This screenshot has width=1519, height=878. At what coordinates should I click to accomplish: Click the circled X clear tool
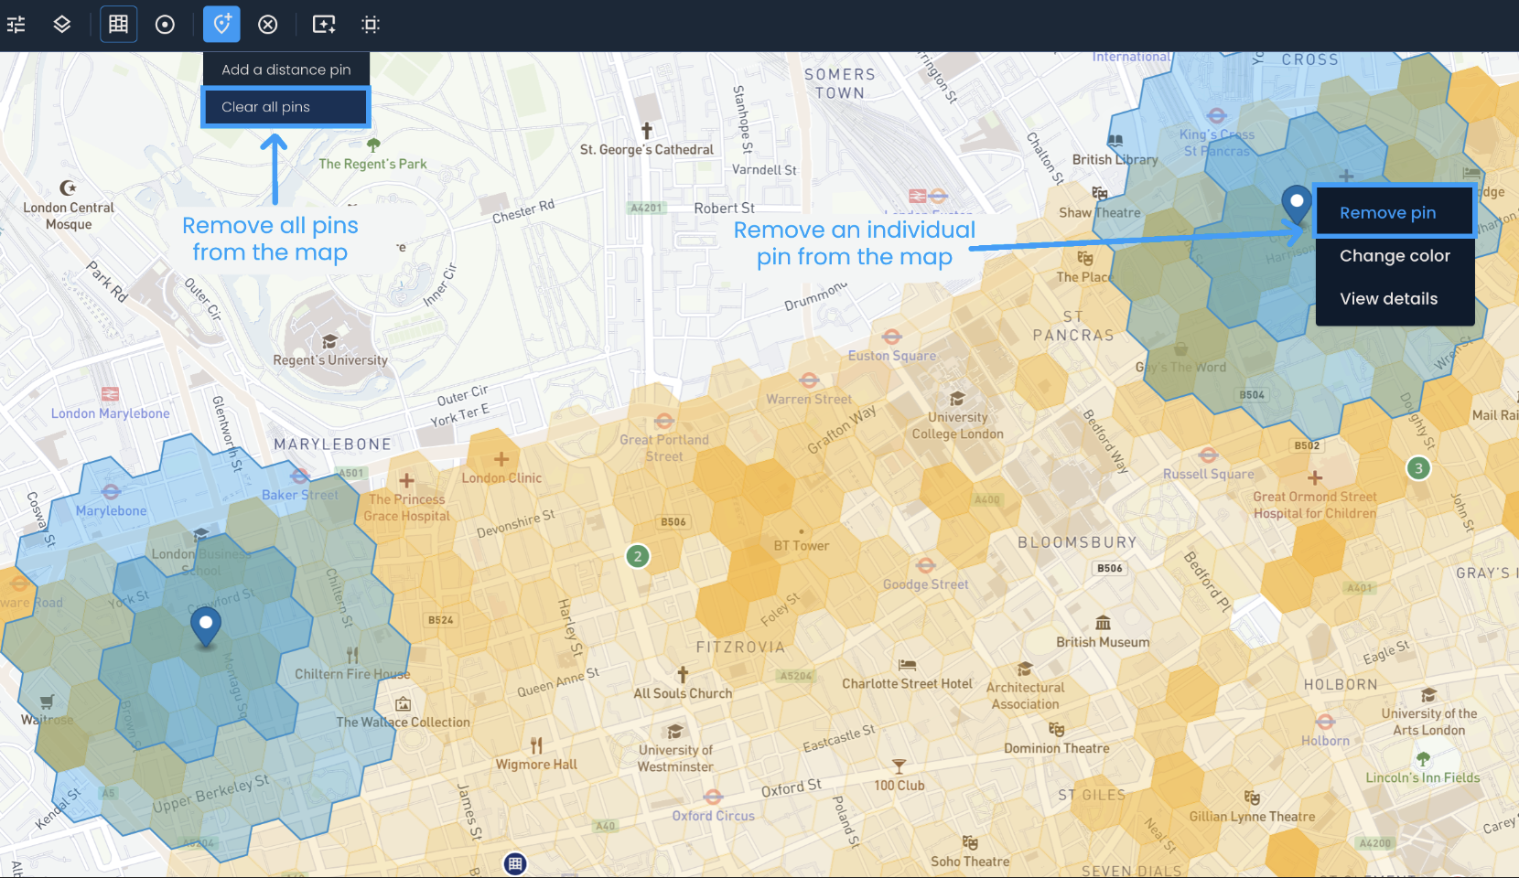pos(268,25)
